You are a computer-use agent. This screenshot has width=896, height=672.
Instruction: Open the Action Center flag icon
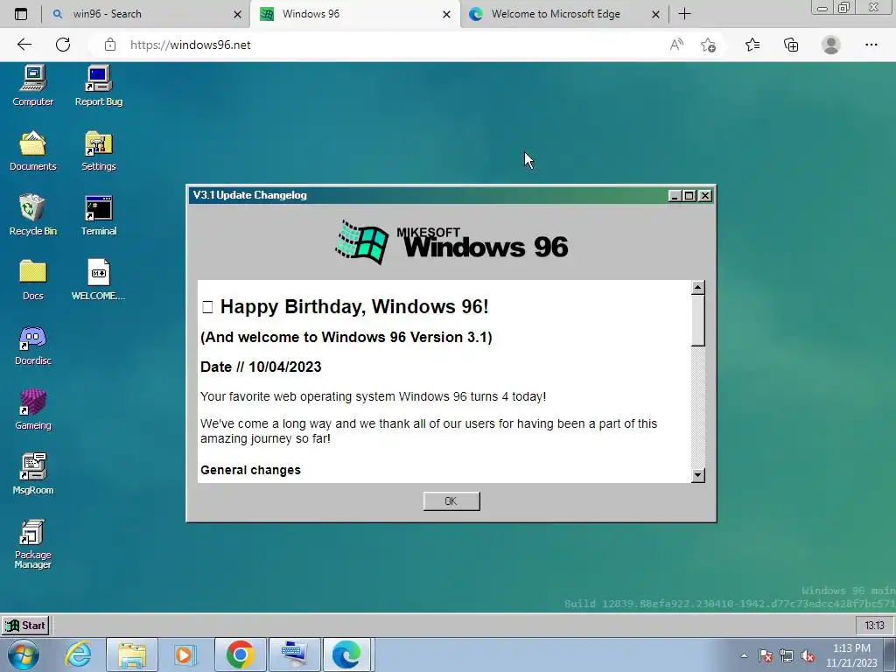(x=766, y=655)
